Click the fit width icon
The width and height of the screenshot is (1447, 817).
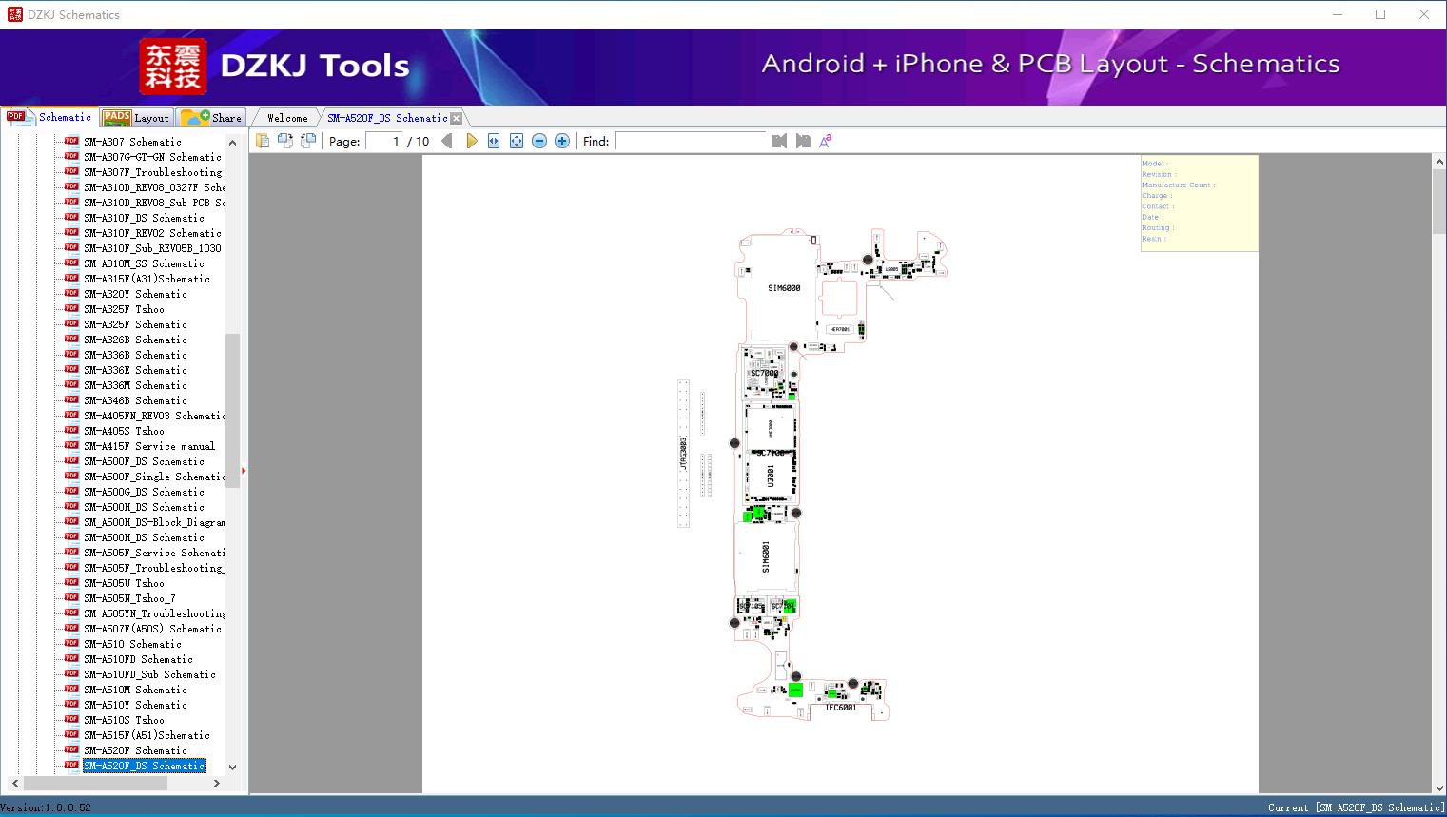click(494, 141)
